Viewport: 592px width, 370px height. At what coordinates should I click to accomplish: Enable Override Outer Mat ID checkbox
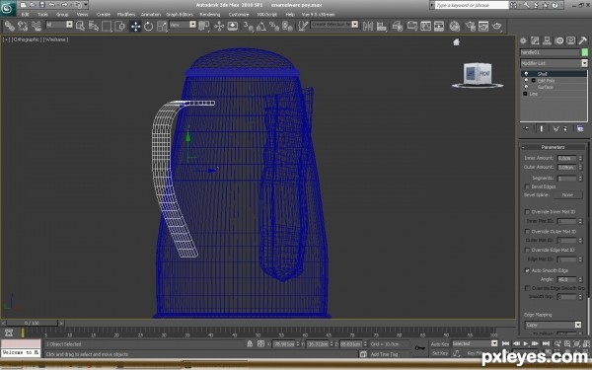tap(527, 232)
